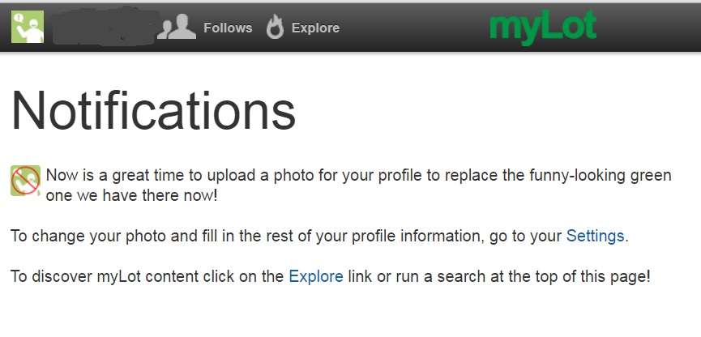Click the 'one we have there now!' line

131,195
